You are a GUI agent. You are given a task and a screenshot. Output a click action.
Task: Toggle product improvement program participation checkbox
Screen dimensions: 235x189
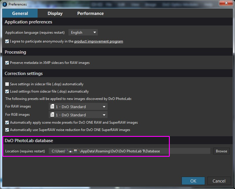pyautogui.click(x=7, y=41)
